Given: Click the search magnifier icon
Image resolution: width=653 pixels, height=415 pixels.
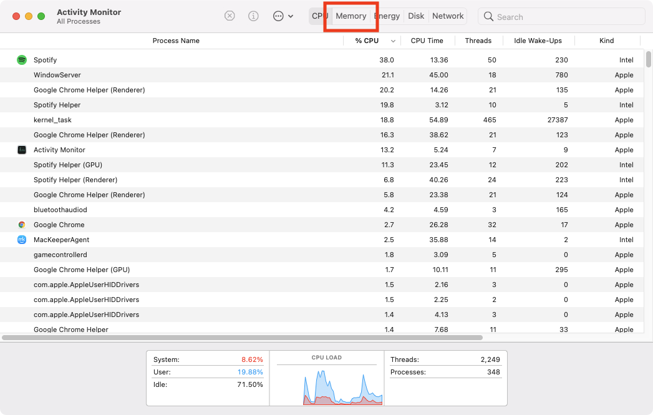Looking at the screenshot, I should (488, 17).
